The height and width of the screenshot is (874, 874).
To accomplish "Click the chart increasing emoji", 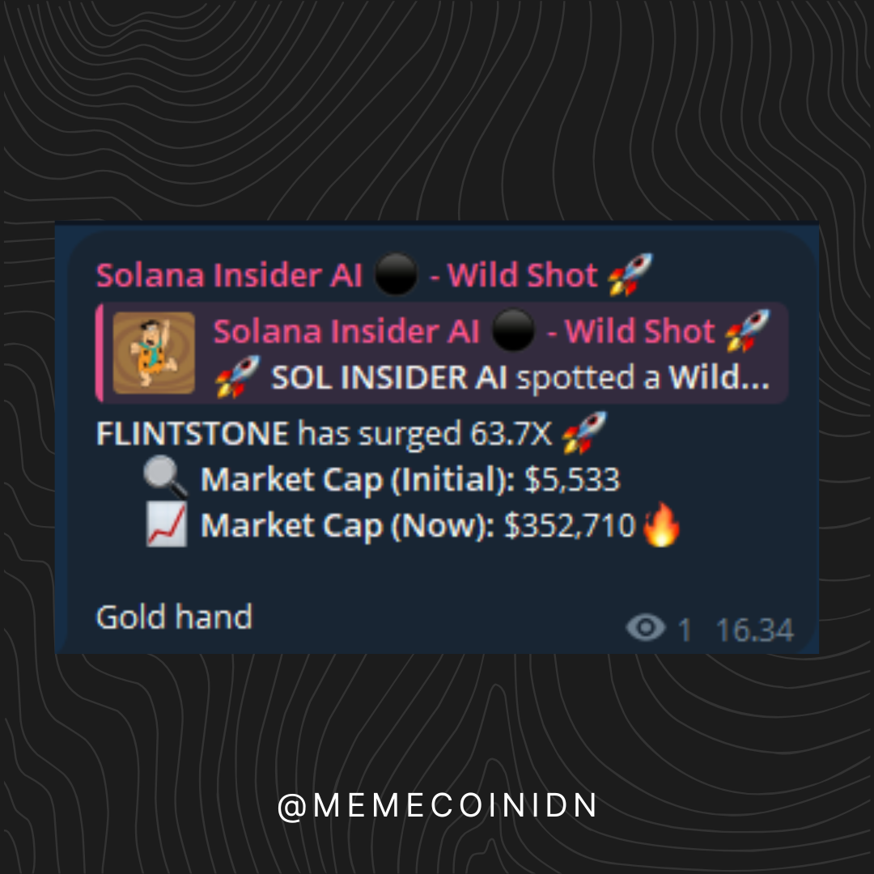I will coord(166,524).
